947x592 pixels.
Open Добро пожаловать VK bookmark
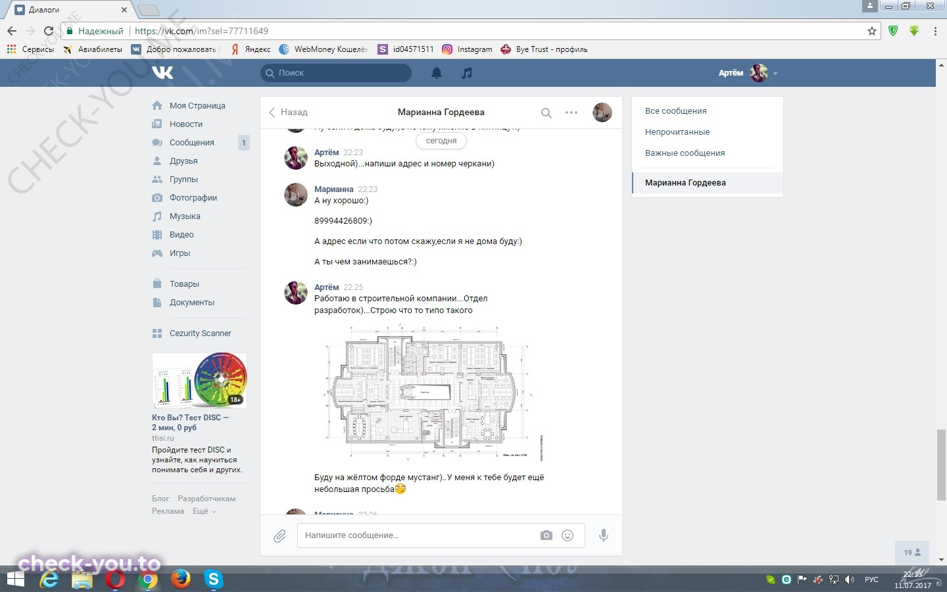point(174,49)
